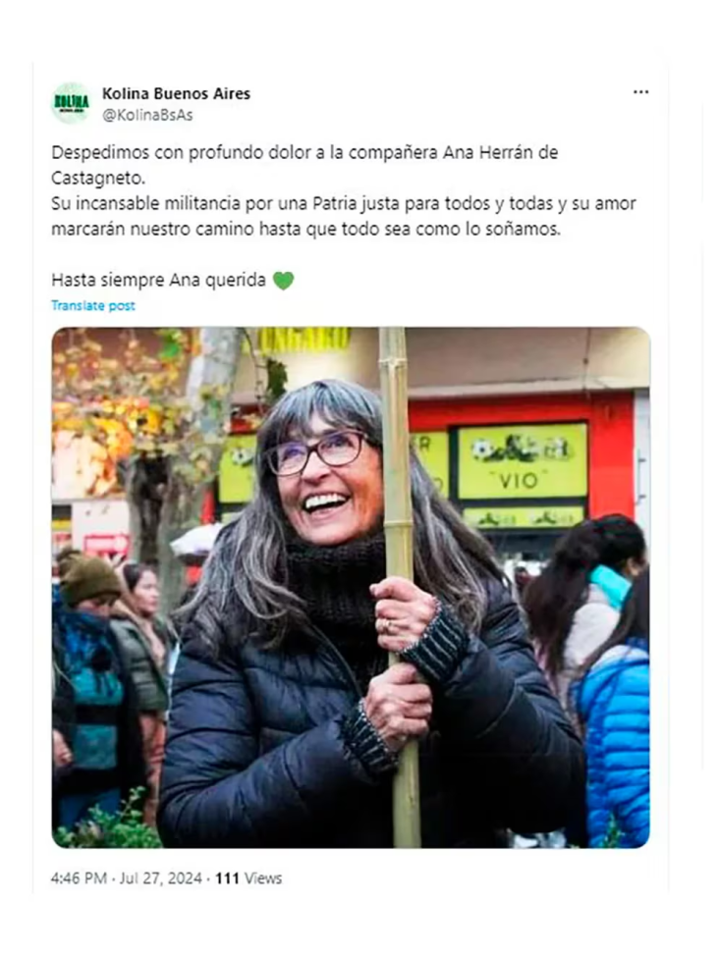Click the text 'Hasta siempre Ana querida'
This screenshot has width=717, height=956.
tap(159, 281)
